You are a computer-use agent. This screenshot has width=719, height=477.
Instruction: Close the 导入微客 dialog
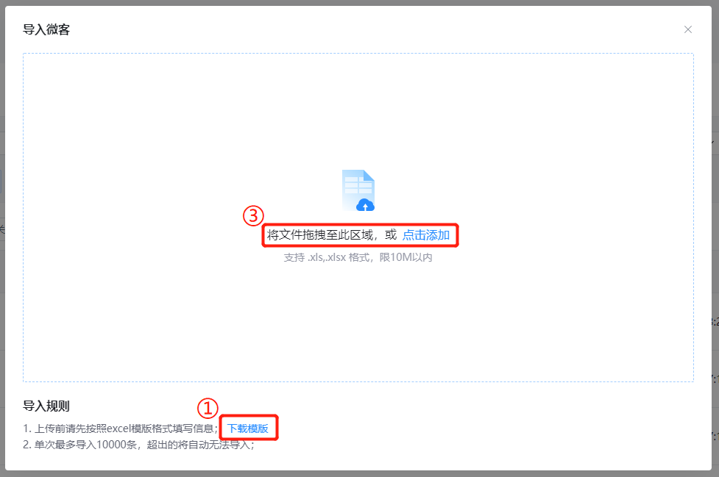[688, 29]
